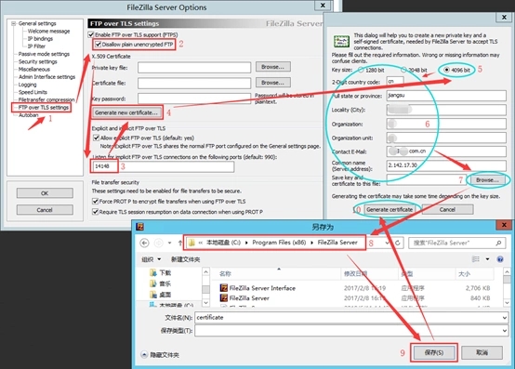The height and width of the screenshot is (369, 515).
Task: Click the Common name server address field
Action: coord(446,165)
